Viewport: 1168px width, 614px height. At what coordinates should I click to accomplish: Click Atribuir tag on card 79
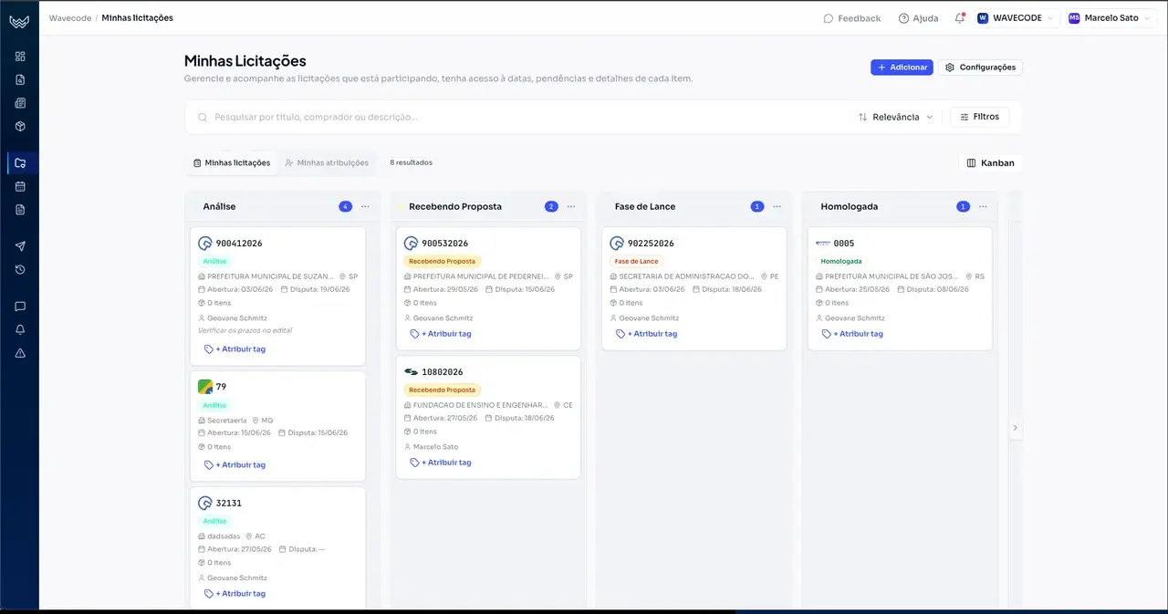click(x=235, y=465)
